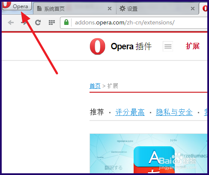Open the Speed Dial grid
209x175 pixels.
click(52, 22)
